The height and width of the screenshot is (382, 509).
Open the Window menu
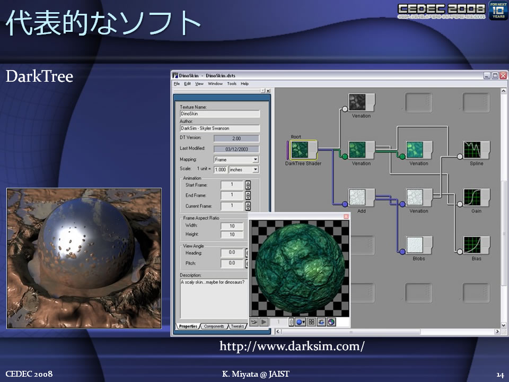point(215,84)
